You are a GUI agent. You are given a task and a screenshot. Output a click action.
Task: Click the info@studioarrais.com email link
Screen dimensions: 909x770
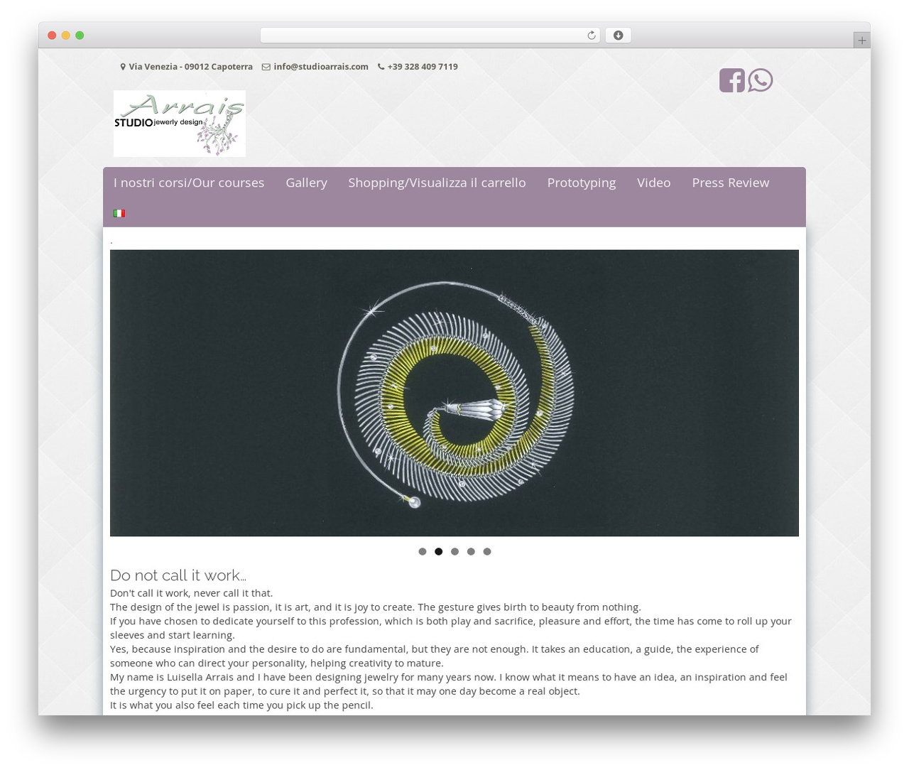321,67
